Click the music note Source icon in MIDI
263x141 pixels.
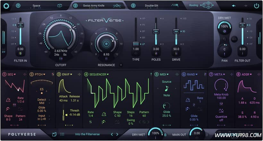tap(166, 88)
